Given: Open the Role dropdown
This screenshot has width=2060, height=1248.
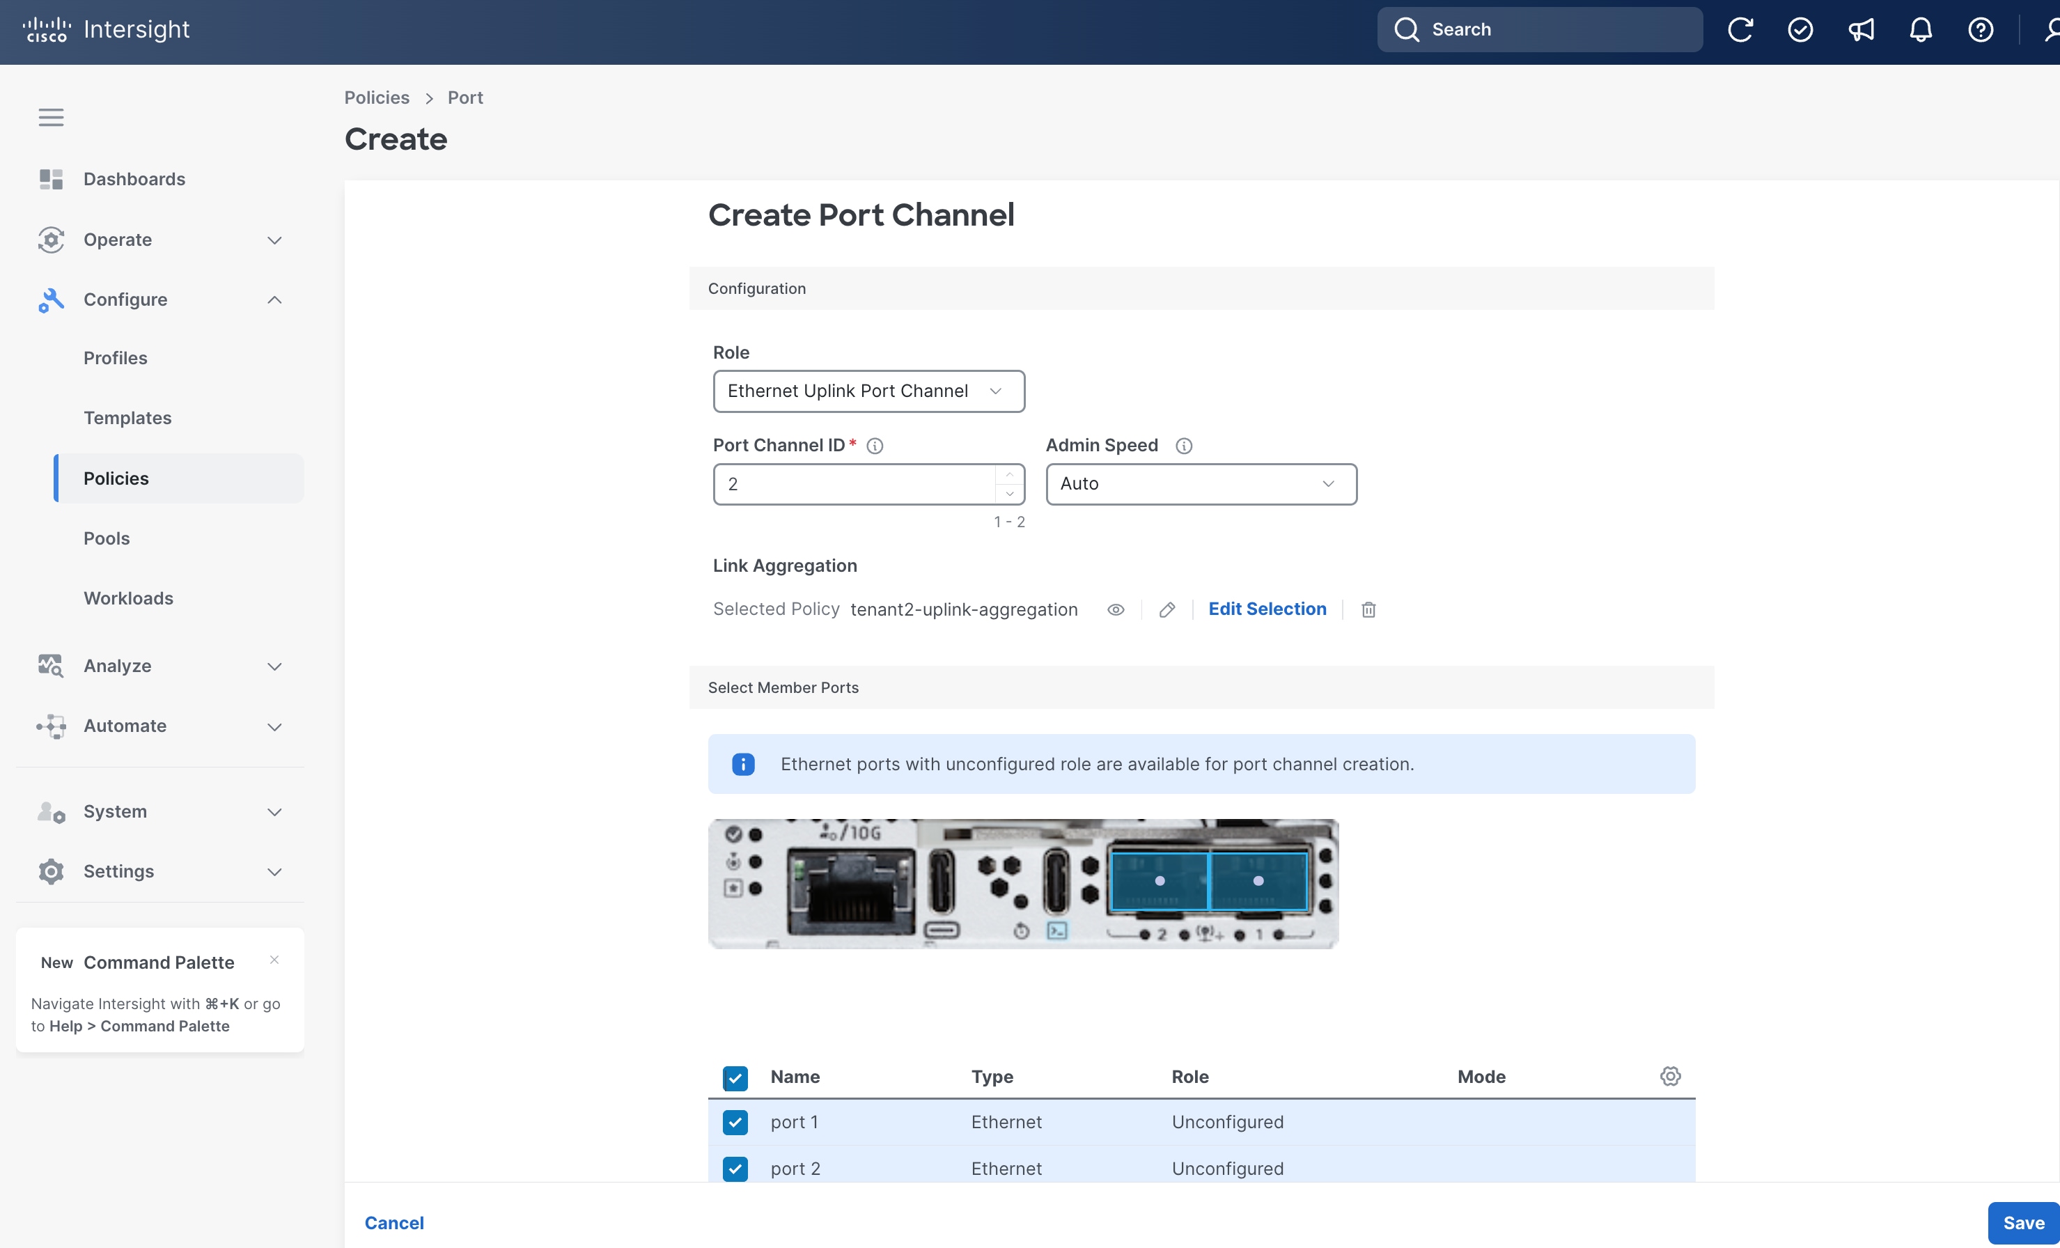Looking at the screenshot, I should (868, 391).
